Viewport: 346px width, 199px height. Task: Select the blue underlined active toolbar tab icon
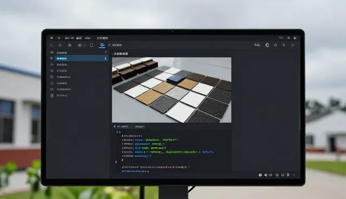(102, 45)
